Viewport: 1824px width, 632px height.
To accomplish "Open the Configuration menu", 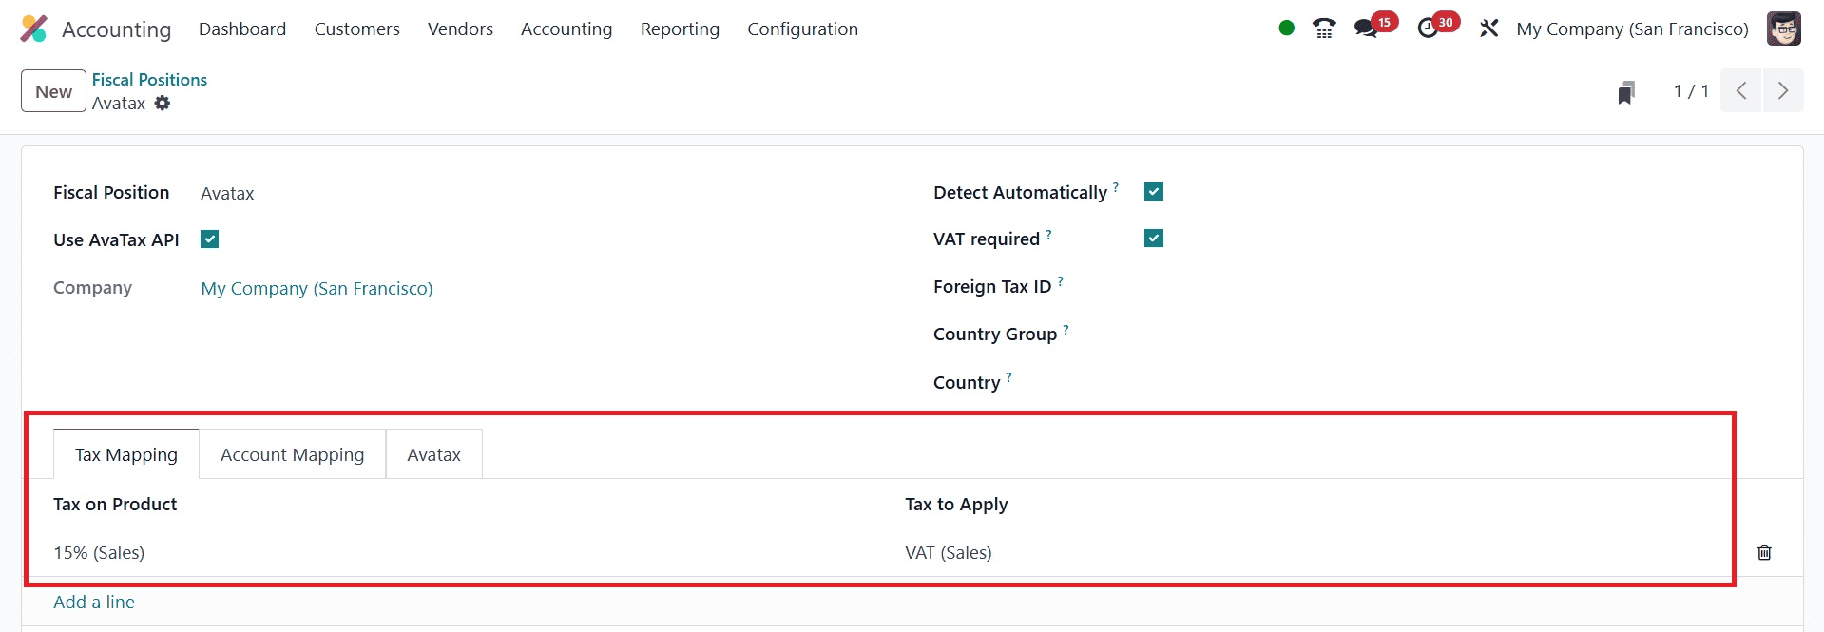I will point(802,29).
